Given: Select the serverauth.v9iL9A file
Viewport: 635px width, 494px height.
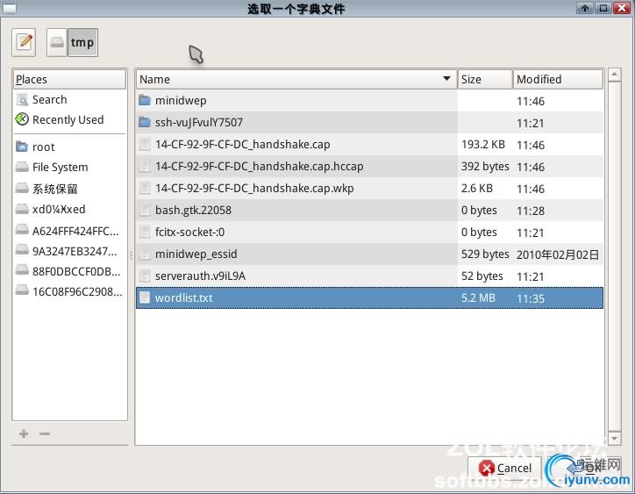Looking at the screenshot, I should 369,276.
